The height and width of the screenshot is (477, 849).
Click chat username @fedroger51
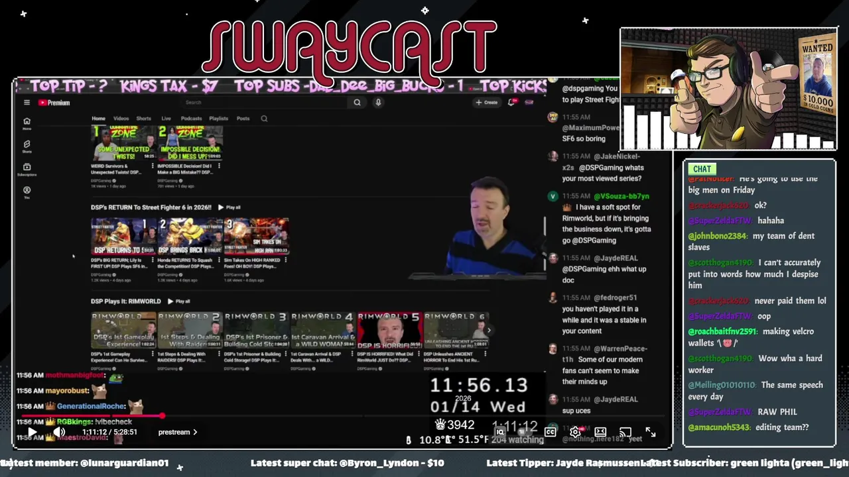[x=615, y=297]
